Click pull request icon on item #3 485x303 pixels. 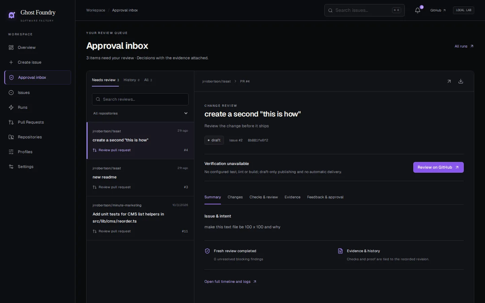(x=95, y=187)
